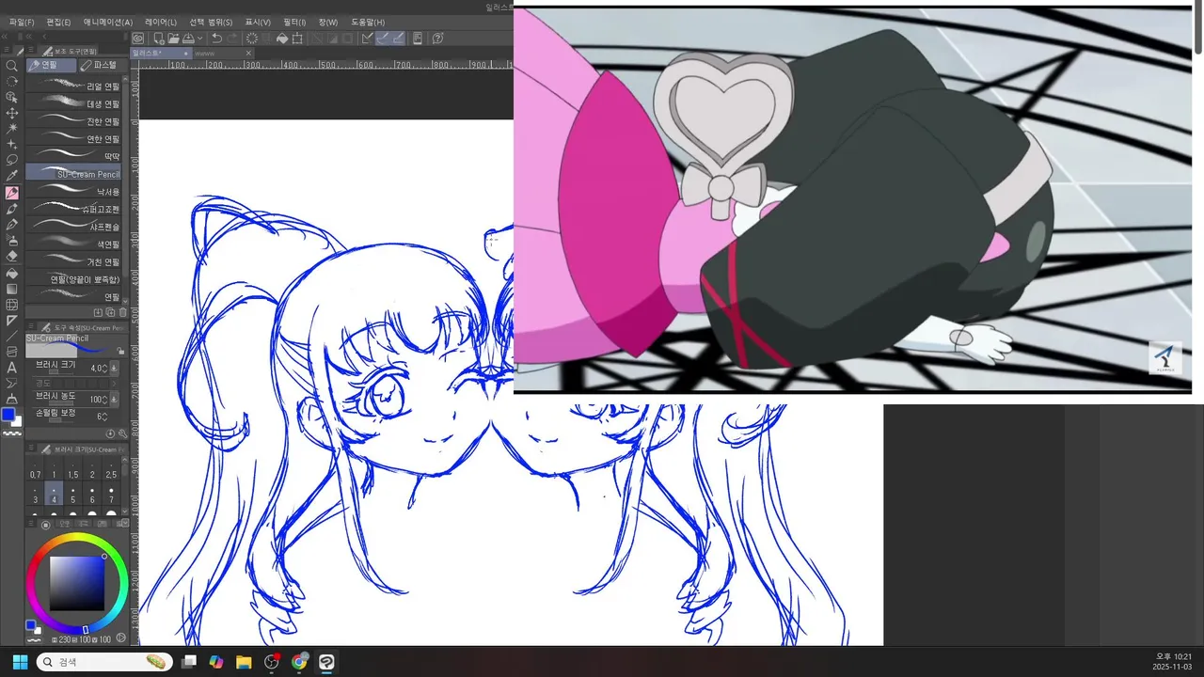Click the hue ring on color wheel

pyautogui.click(x=75, y=538)
